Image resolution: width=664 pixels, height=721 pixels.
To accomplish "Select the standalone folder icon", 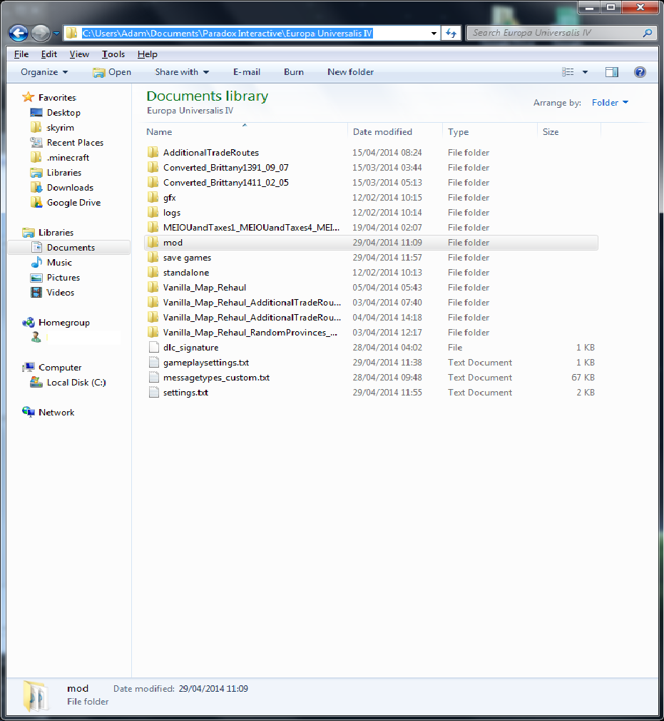I will point(153,273).
